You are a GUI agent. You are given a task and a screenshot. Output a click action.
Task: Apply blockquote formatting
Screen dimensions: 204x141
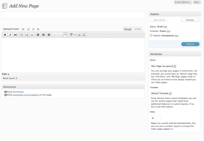(x=32, y=35)
